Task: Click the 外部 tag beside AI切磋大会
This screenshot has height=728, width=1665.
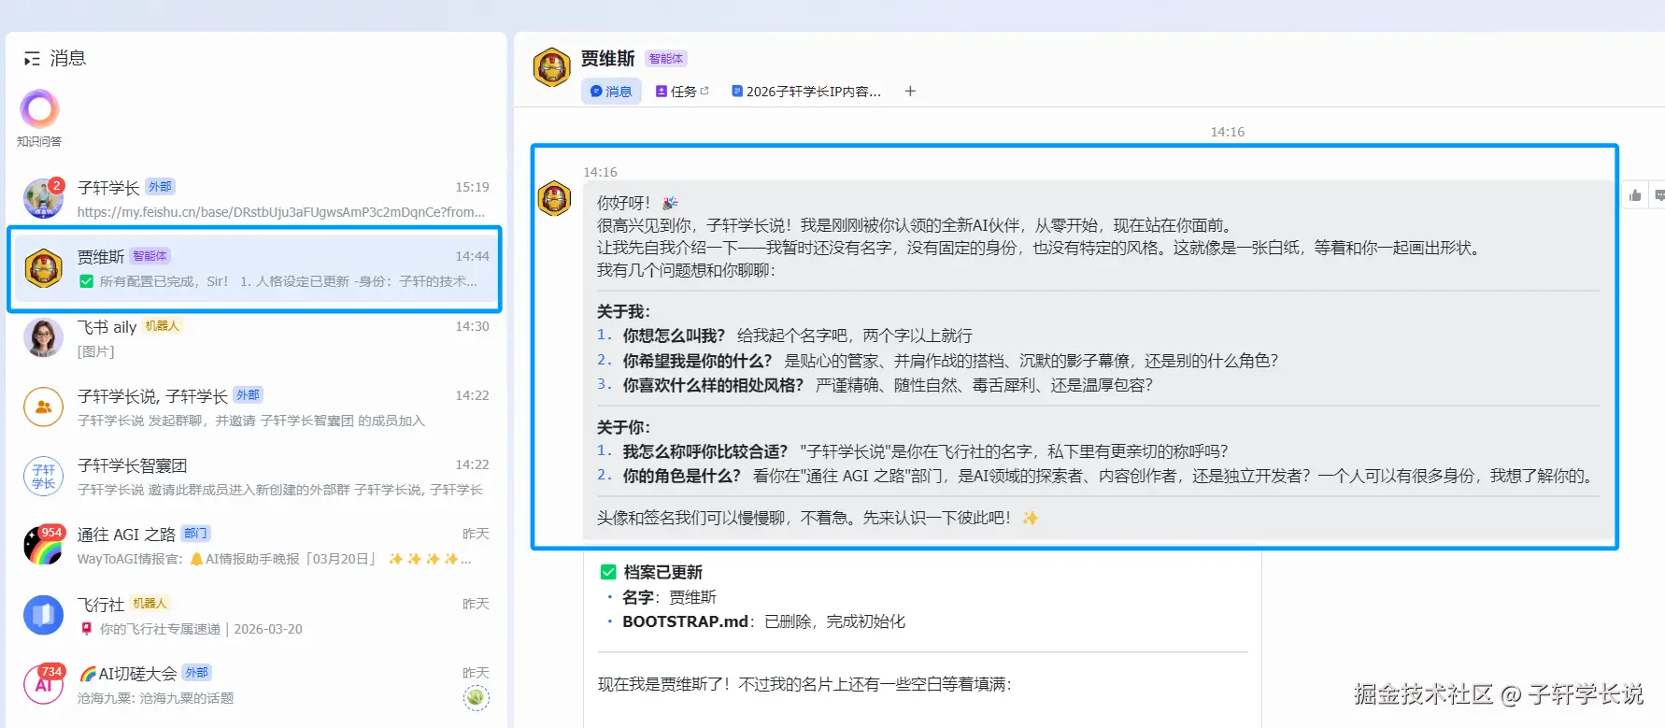Action: coord(197,673)
